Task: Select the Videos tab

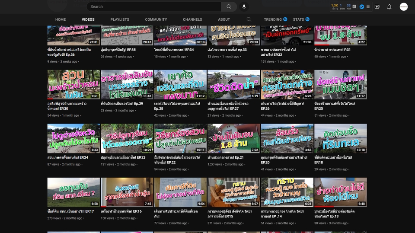Action: (88, 19)
